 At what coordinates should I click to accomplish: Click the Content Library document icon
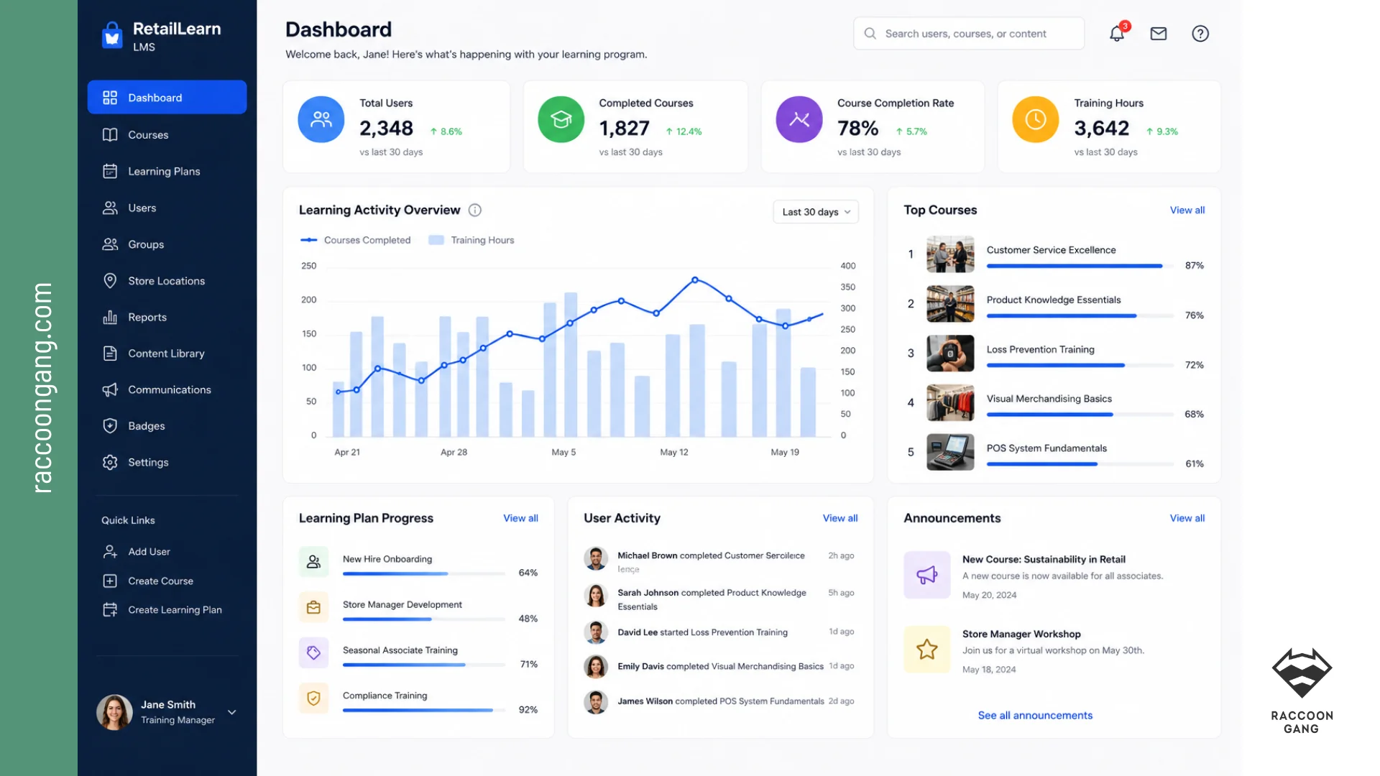[x=110, y=353]
